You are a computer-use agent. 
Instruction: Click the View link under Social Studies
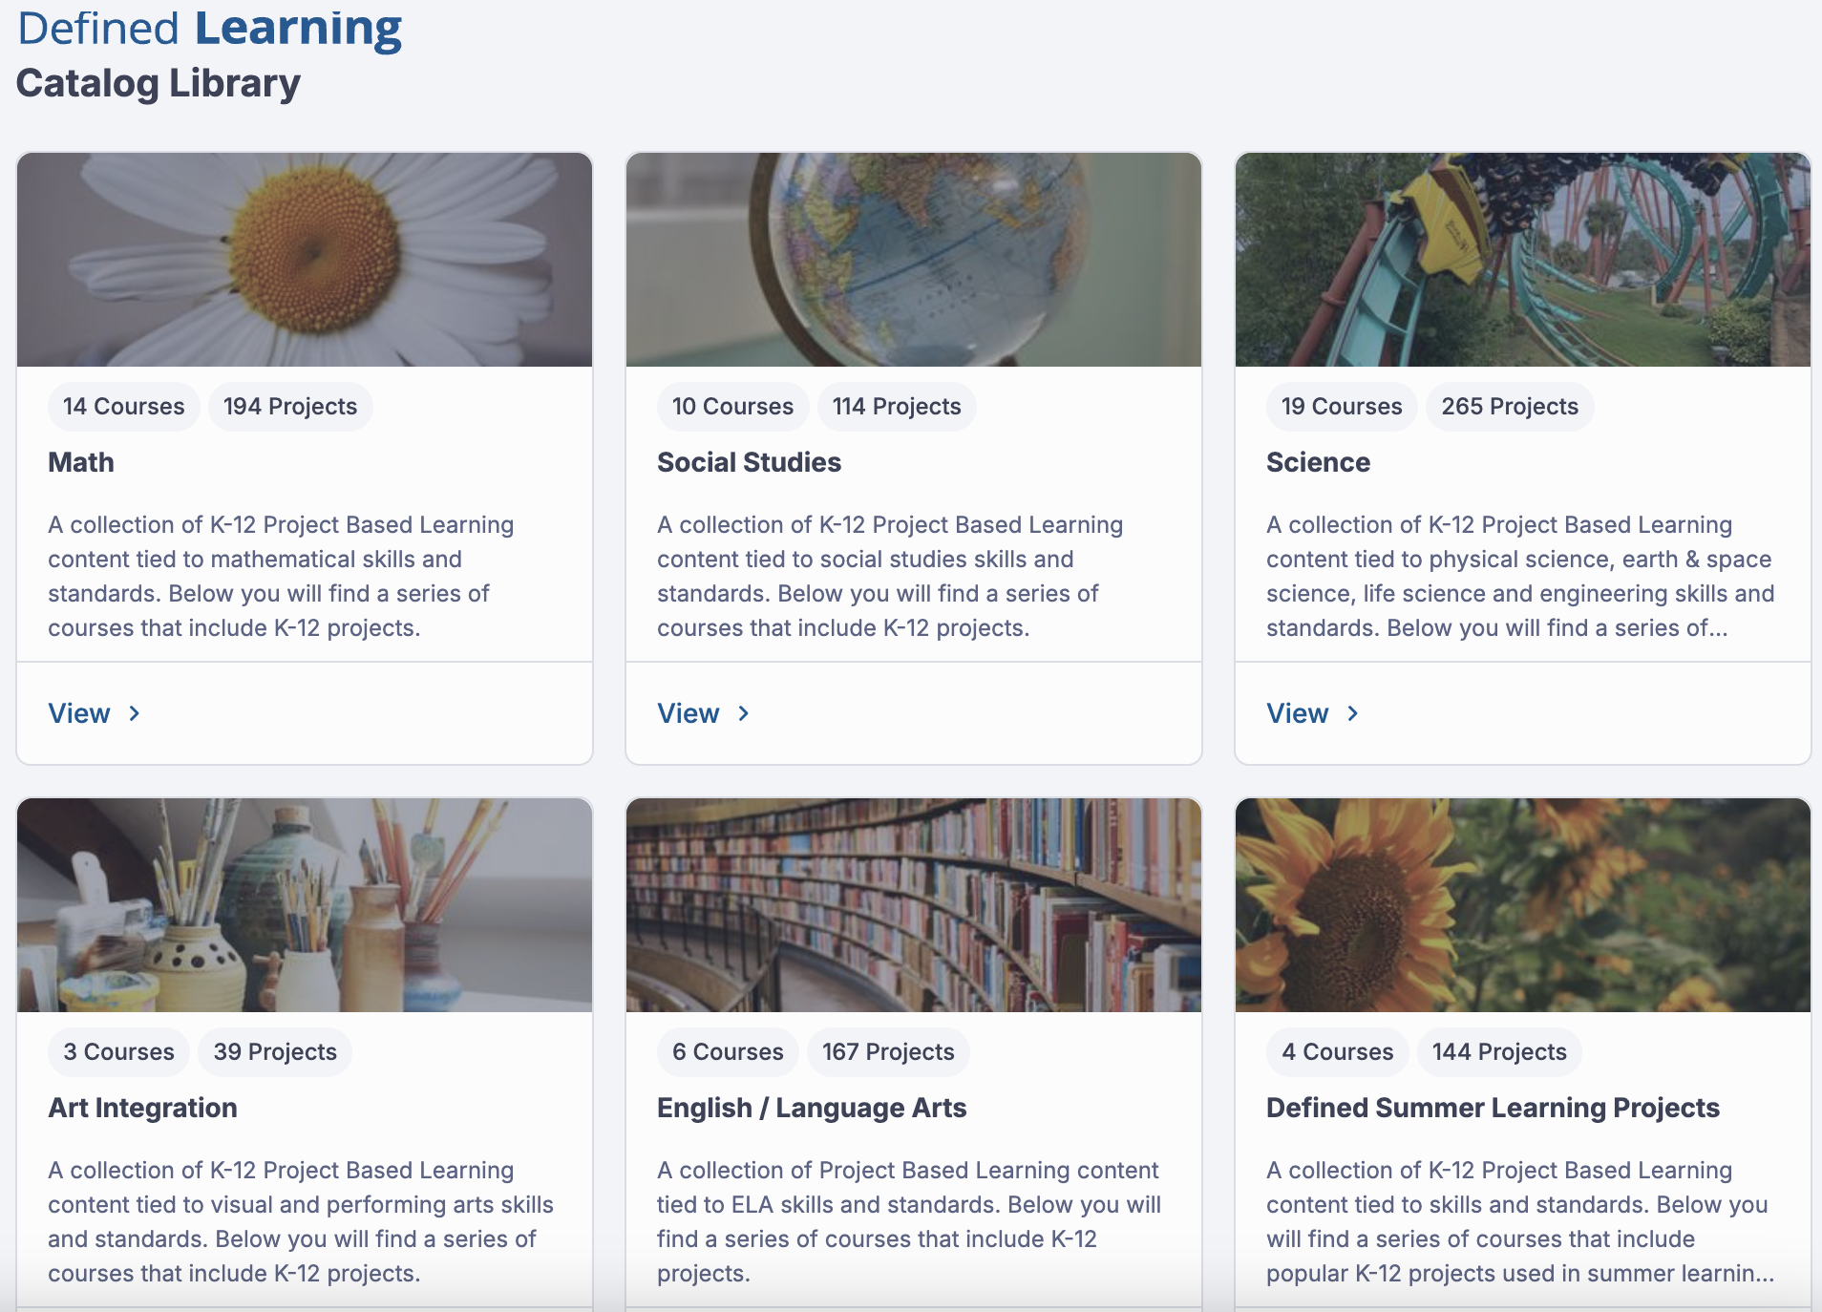(689, 713)
